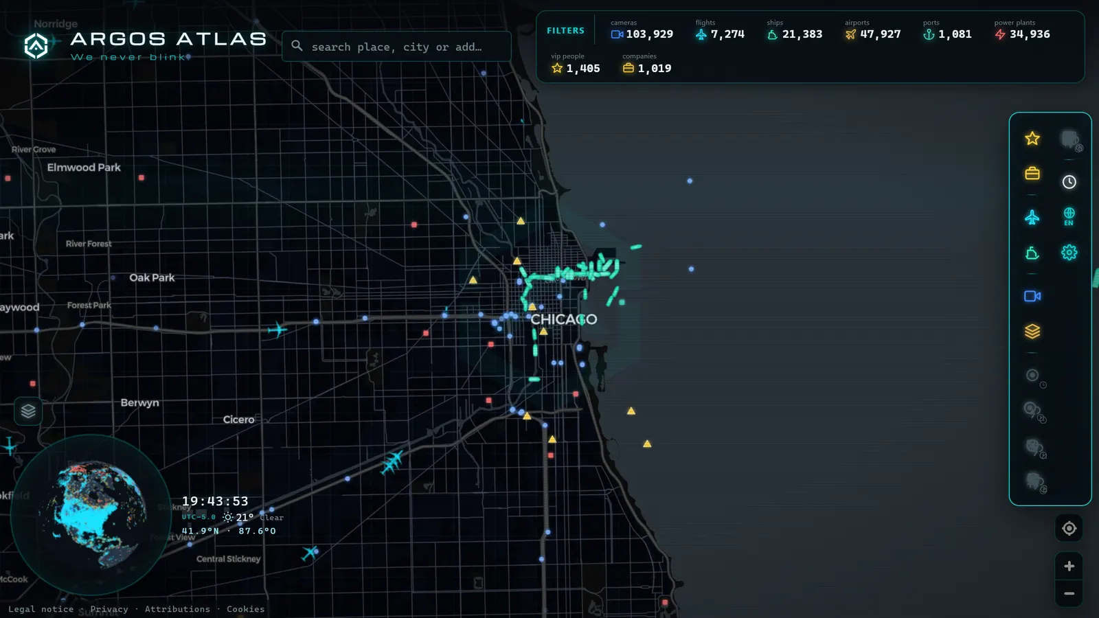1099x618 pixels.
Task: Click the 19:43:53 time readout
Action: coord(215,501)
